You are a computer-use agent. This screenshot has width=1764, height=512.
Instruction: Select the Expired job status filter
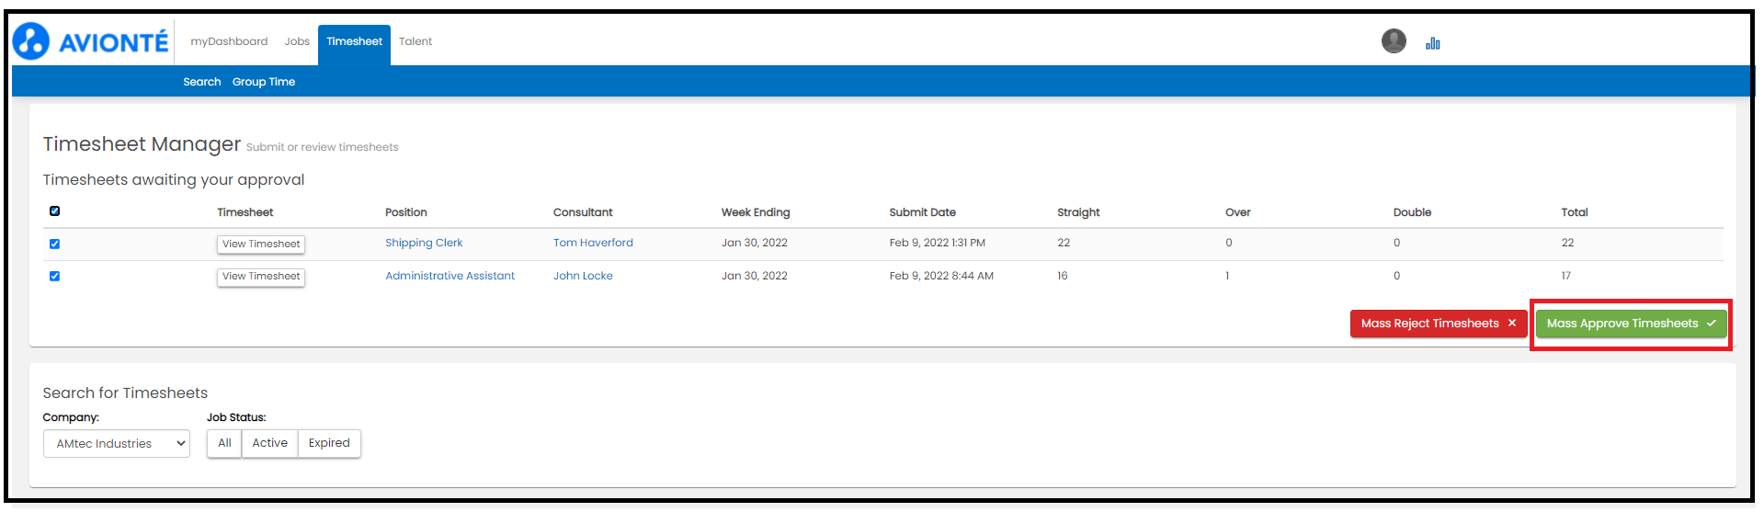(329, 443)
